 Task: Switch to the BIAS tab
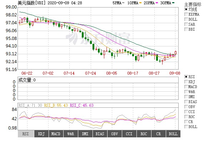coord(100,134)
